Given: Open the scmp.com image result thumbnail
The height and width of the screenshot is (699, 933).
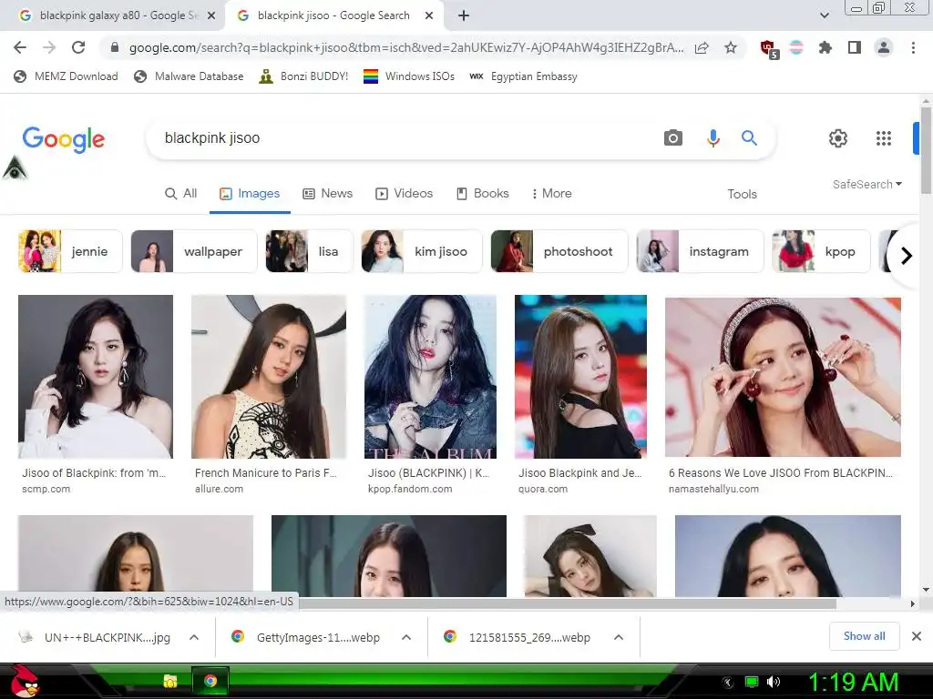Looking at the screenshot, I should point(96,377).
